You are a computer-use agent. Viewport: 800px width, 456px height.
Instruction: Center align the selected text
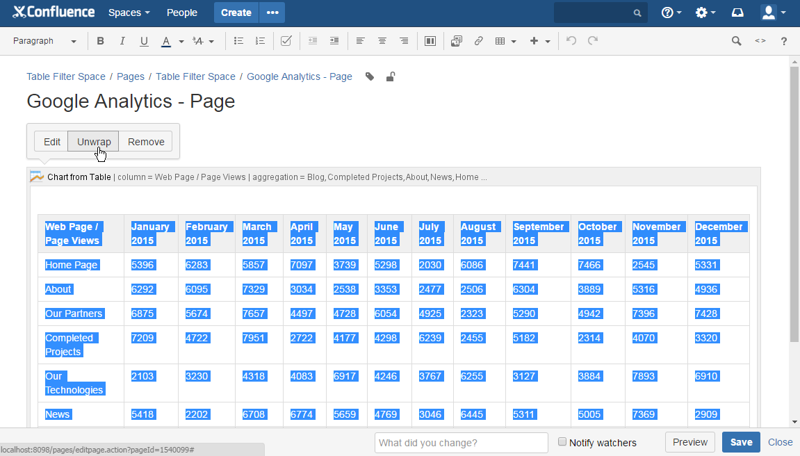tap(382, 41)
